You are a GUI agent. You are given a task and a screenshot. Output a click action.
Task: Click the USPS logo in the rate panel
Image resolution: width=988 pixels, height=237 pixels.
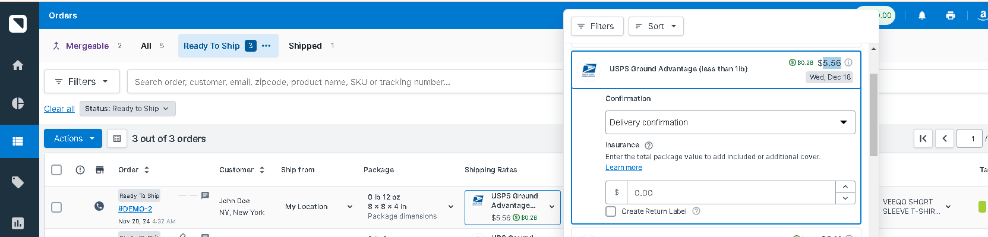pos(589,69)
